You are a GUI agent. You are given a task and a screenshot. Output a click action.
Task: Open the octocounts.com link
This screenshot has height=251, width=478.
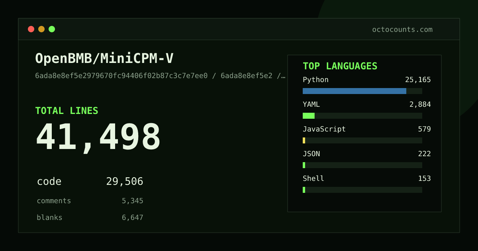402,29
